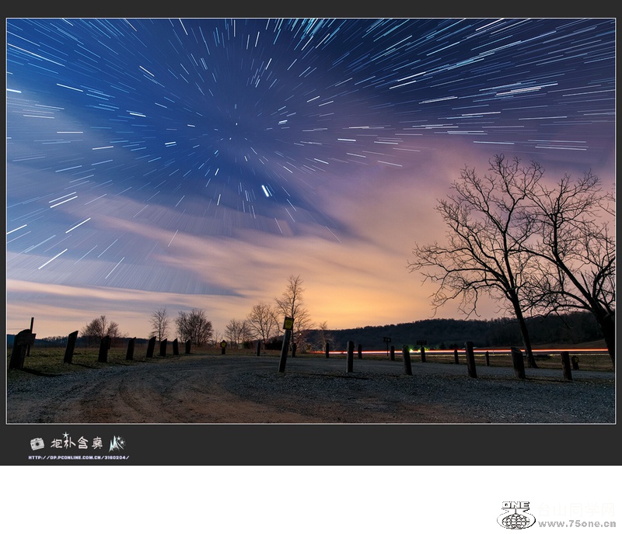Viewport: 622px width, 534px height.
Task: Open the dp.pconline.com.cn URL link
Action: click(79, 457)
